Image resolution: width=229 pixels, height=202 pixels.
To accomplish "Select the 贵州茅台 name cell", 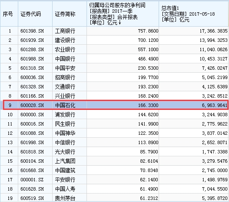I will pyautogui.click(x=65, y=198).
